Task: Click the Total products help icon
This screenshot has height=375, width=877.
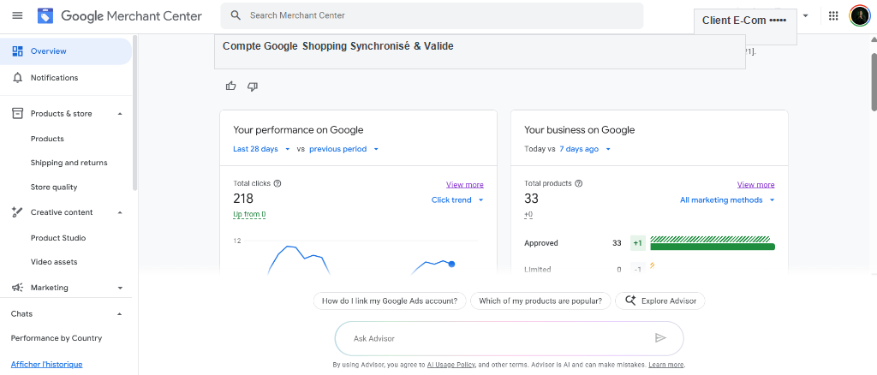Action: (x=579, y=183)
